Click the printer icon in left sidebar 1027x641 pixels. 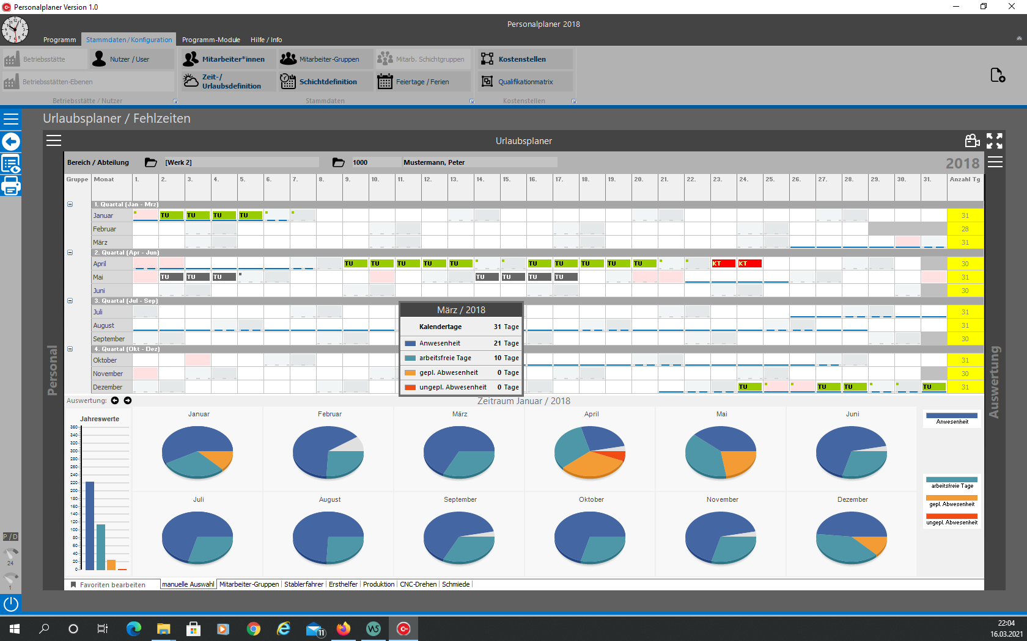(11, 186)
